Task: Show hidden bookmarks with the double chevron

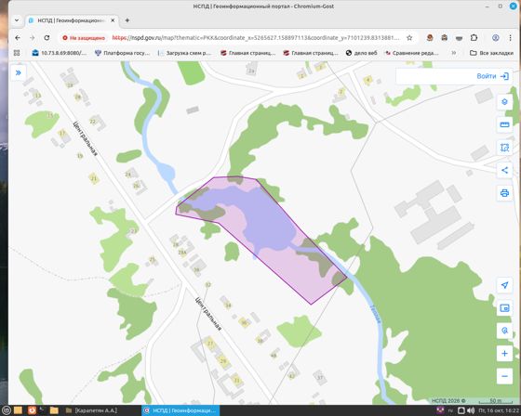Action: coord(454,53)
